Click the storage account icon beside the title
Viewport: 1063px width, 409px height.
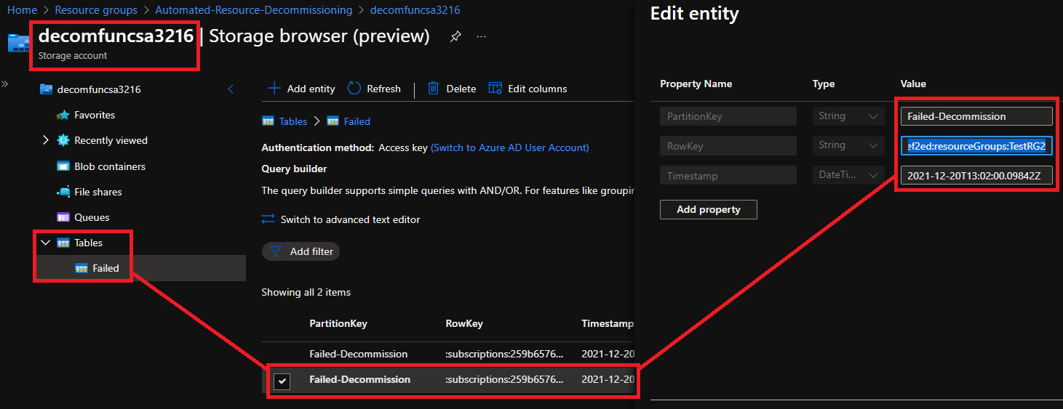click(18, 43)
